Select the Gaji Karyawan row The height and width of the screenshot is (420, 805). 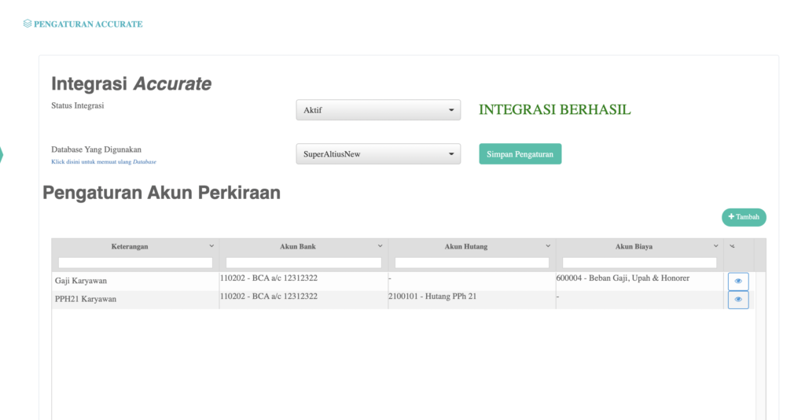point(134,281)
